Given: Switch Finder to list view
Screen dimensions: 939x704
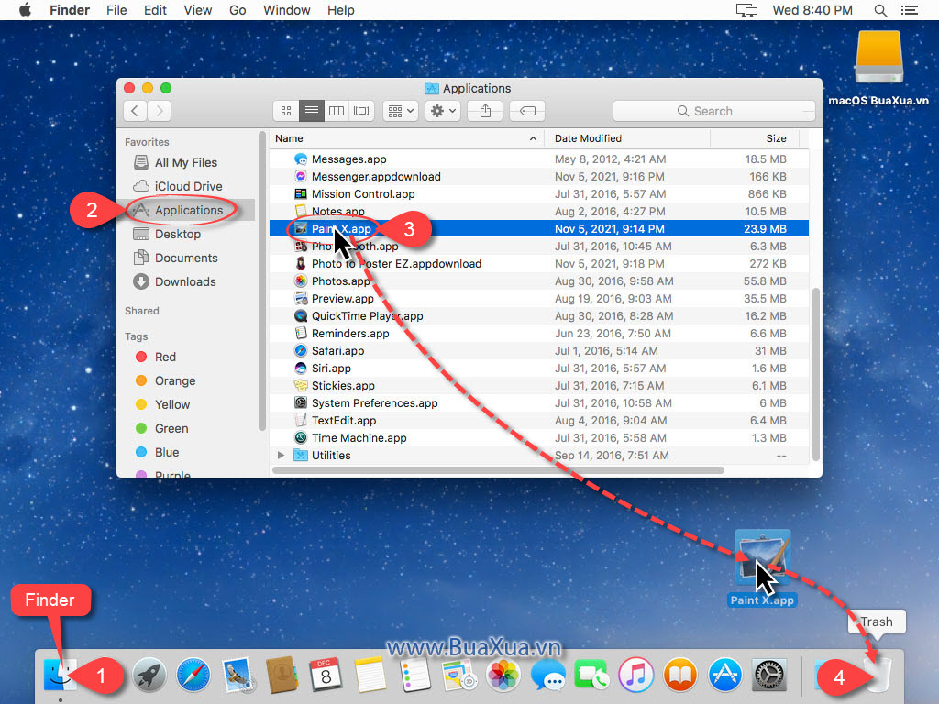Looking at the screenshot, I should 312,111.
